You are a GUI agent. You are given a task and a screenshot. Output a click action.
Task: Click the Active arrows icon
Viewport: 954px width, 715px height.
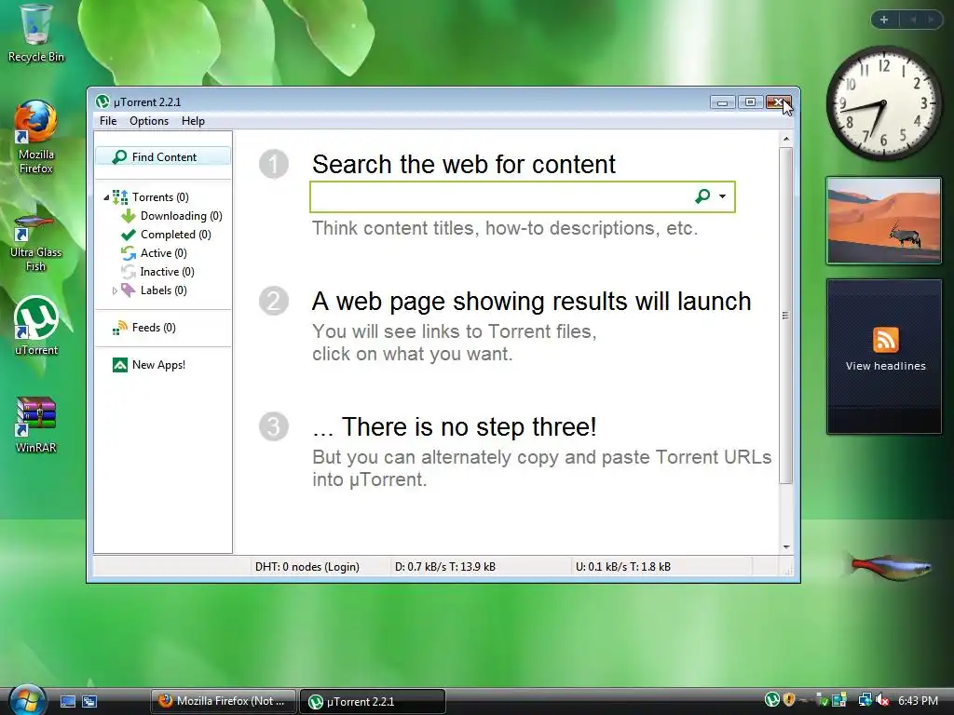click(128, 253)
